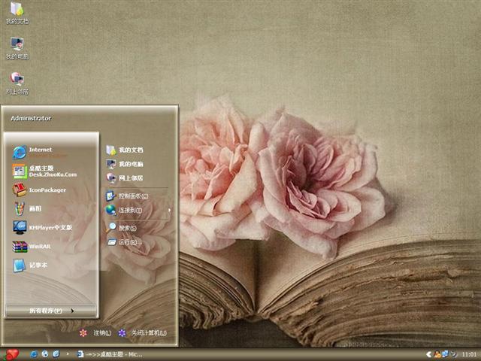
Task: Click the heart-shaped Start button
Action: (x=12, y=354)
